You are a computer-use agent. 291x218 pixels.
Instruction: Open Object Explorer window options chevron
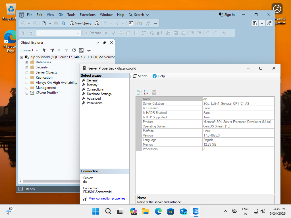click(98, 43)
